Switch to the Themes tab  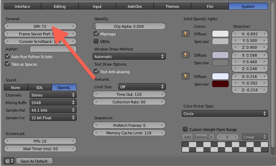(172, 7)
